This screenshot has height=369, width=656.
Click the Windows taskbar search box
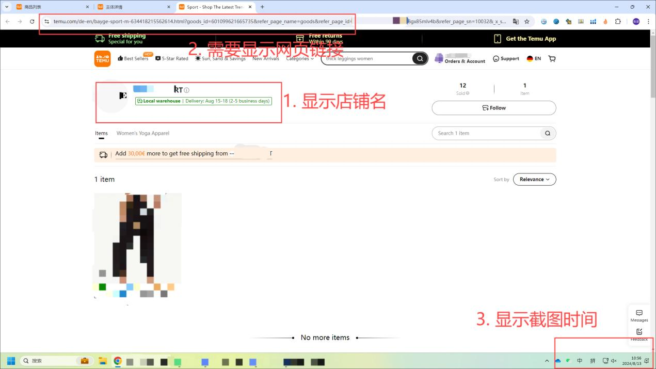pyautogui.click(x=57, y=361)
